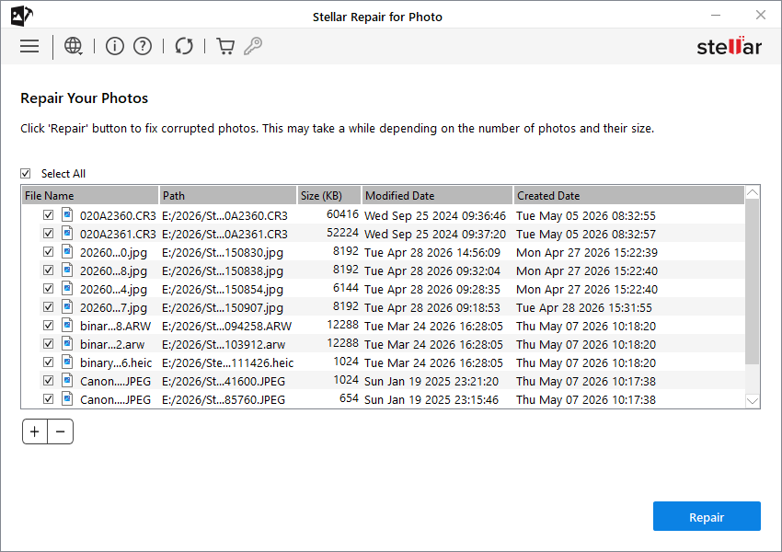This screenshot has width=782, height=552.
Task: Click the file list scrollbar thumb
Action: 752,282
